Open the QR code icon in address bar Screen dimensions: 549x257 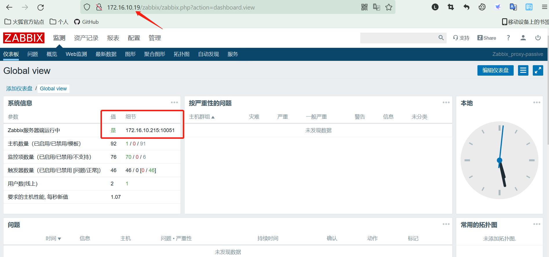(x=364, y=7)
